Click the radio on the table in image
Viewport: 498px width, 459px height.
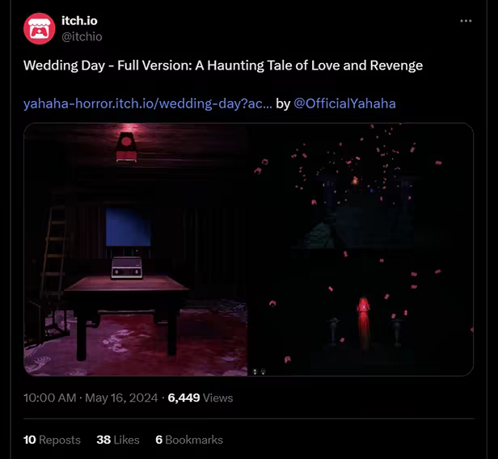(127, 268)
